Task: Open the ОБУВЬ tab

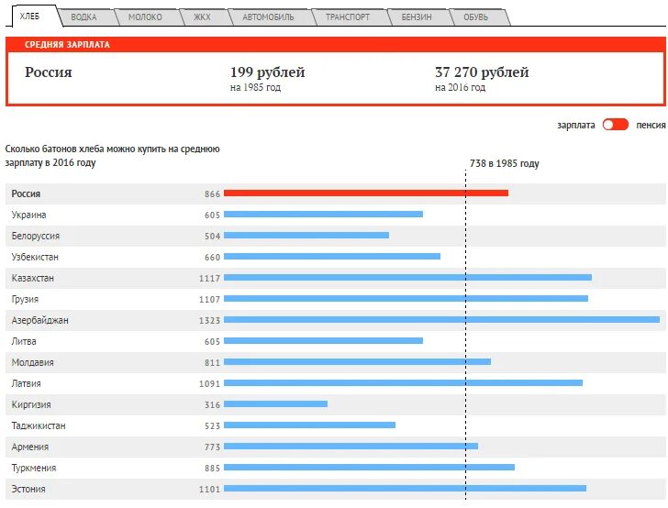Action: [476, 17]
